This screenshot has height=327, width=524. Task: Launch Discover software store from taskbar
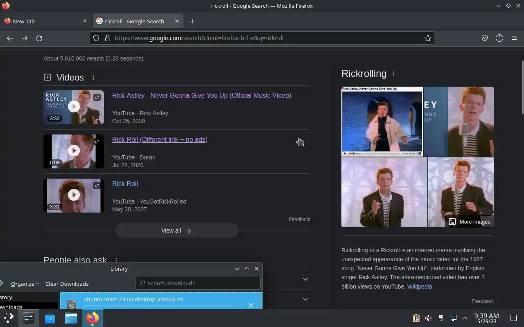[50, 318]
